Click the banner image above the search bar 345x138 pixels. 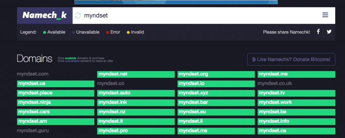click(176, 2)
